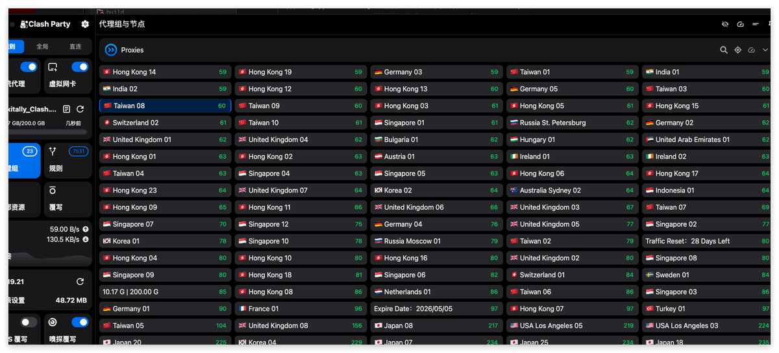
Task: Select the Russia St. Petersburg node
Action: 572,122
